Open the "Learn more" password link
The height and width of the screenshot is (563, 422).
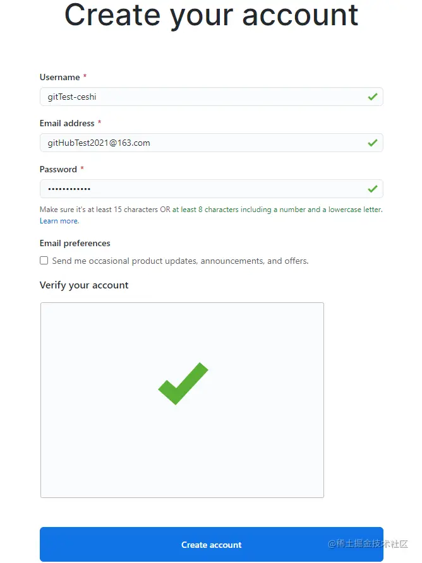59,221
